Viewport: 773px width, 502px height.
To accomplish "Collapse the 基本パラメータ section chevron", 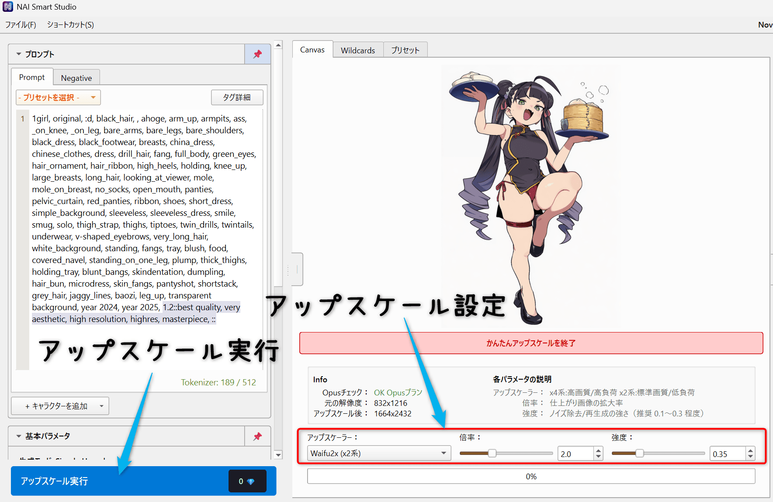I will point(18,436).
